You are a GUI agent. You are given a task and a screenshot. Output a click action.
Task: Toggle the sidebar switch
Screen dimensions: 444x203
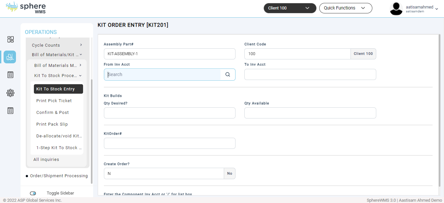[33, 193]
